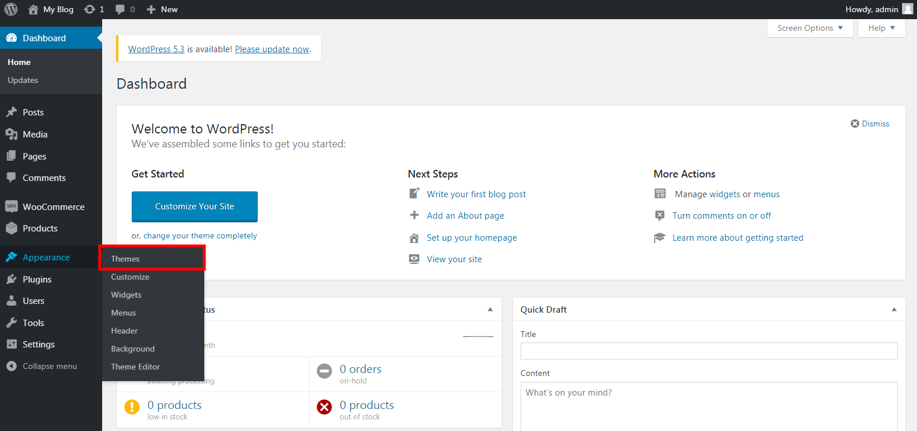Screen dimensions: 917x431
Task: Click the New item in admin bar
Action: click(x=162, y=9)
